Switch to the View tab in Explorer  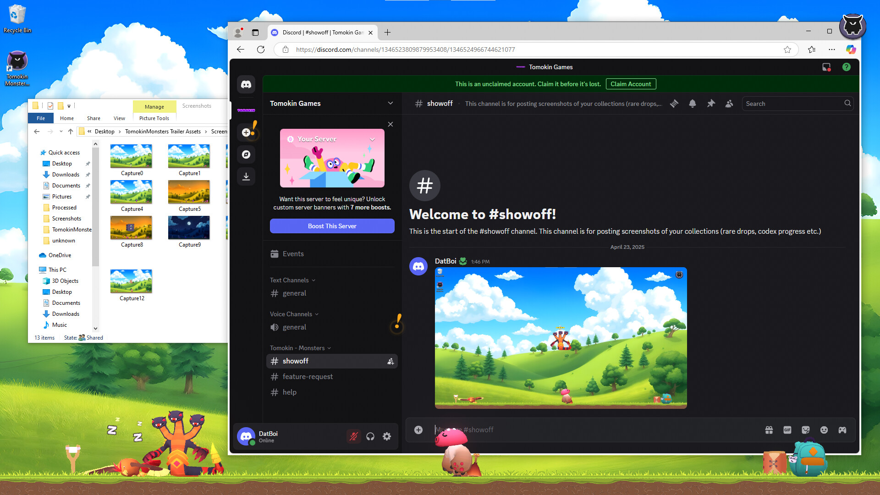pyautogui.click(x=119, y=118)
